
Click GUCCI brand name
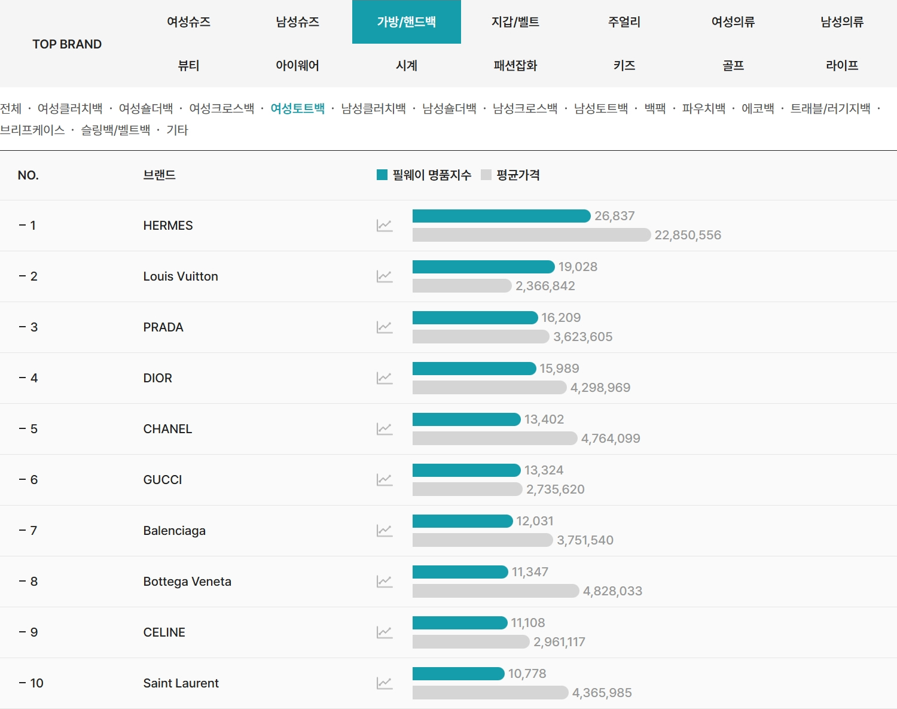[x=163, y=480]
